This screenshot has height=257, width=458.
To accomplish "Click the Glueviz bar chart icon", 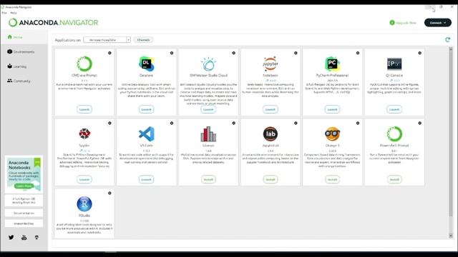I will click(208, 133).
